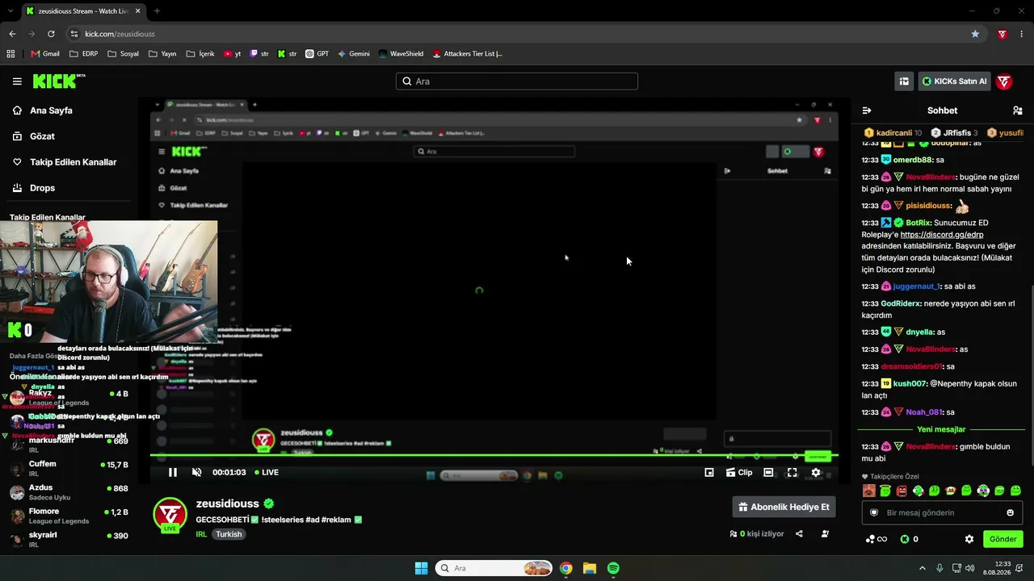Open the Kick hamburger menu
This screenshot has width=1034, height=581.
coord(17,82)
